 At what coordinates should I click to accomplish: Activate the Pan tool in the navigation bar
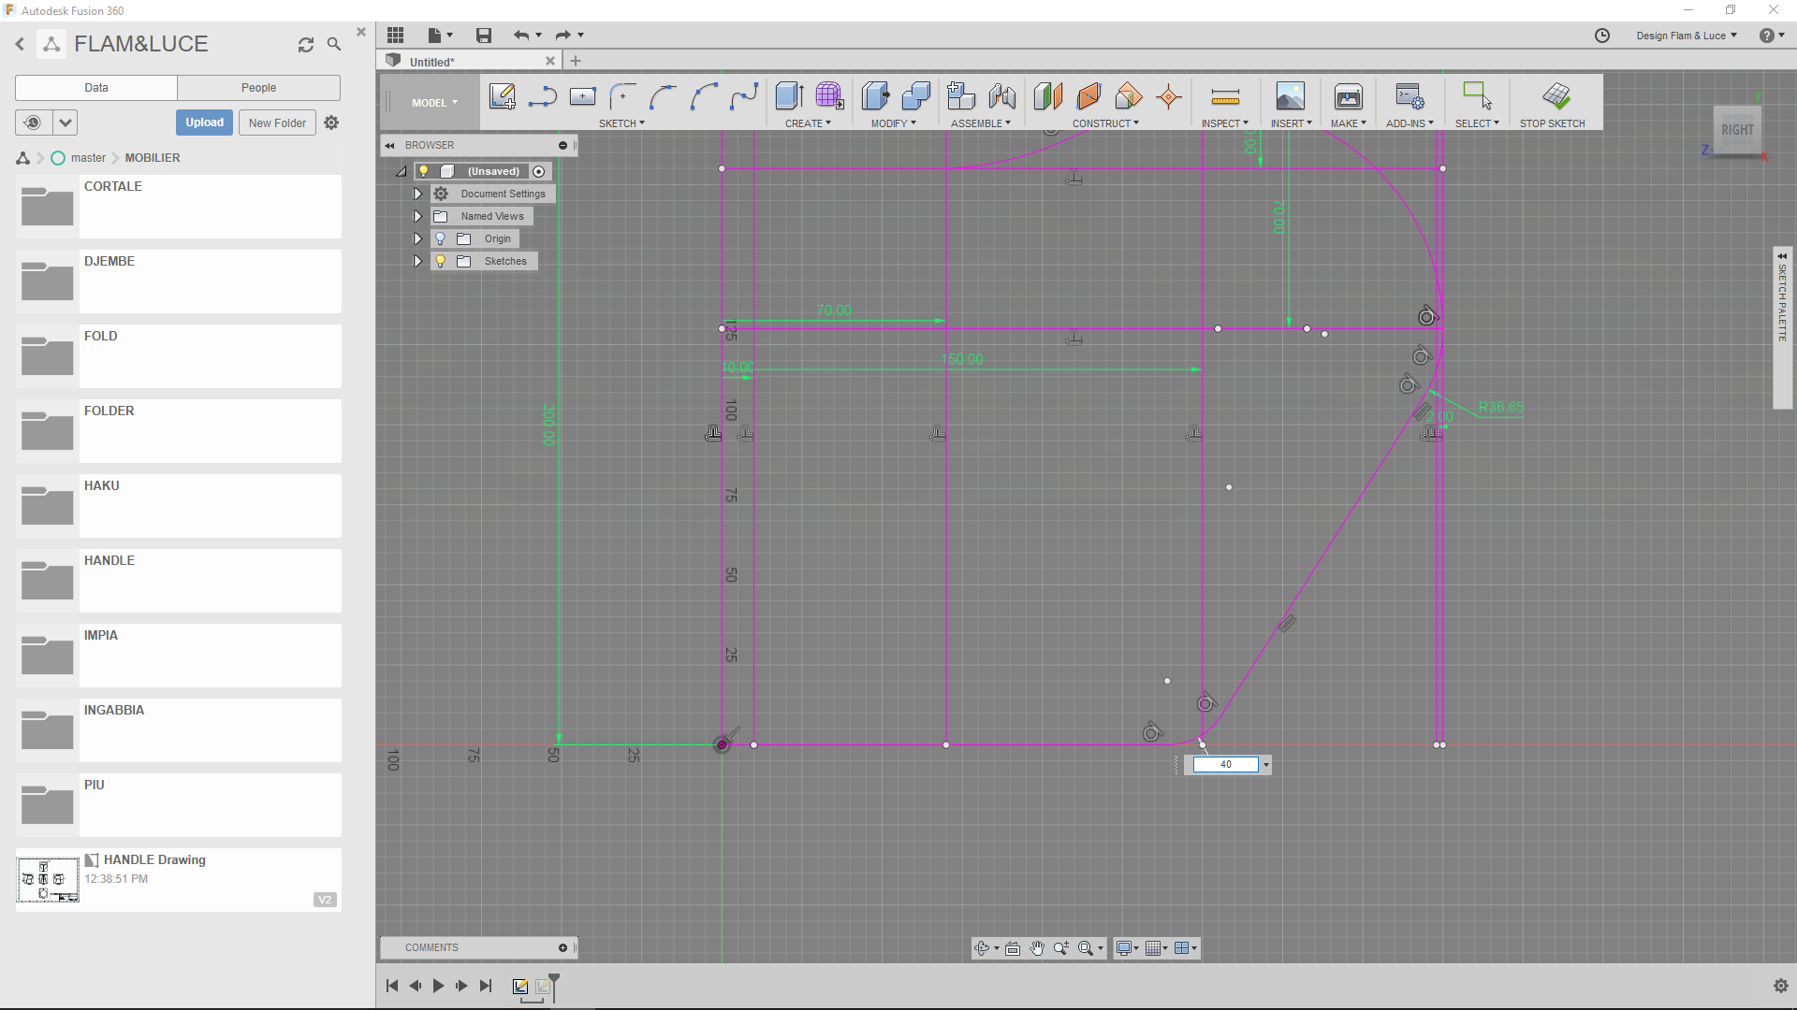coord(1038,947)
